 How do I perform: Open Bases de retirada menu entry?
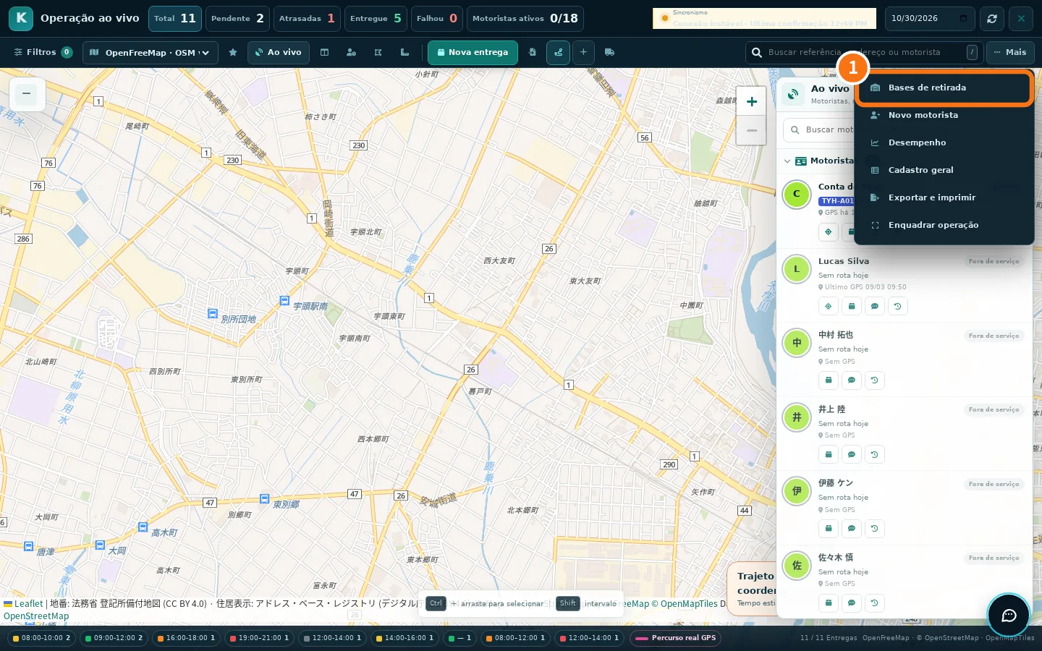[x=944, y=88]
